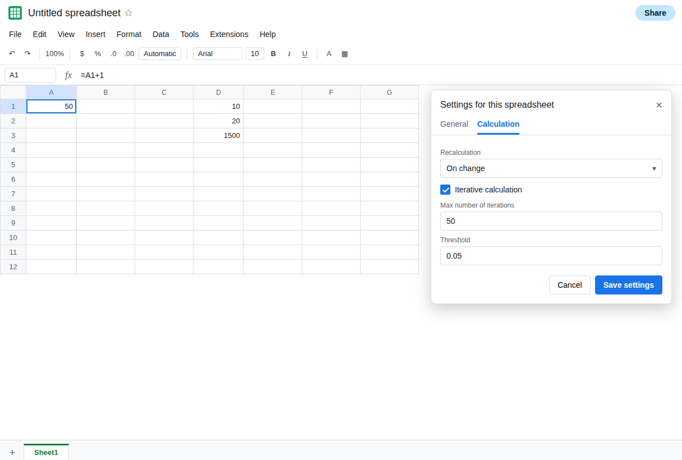Format as percent with % icon

click(x=98, y=54)
